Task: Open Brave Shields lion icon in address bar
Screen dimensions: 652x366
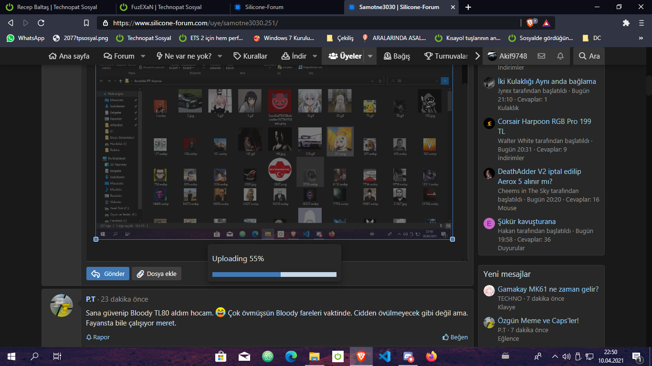Action: point(531,23)
